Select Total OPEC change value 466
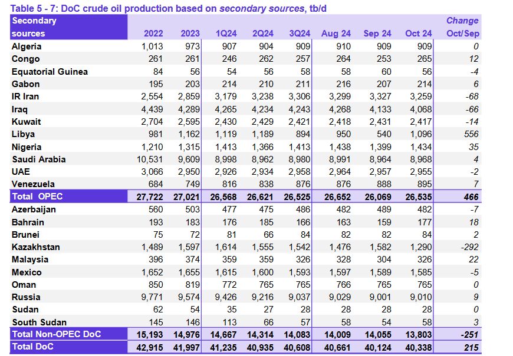 (469, 197)
